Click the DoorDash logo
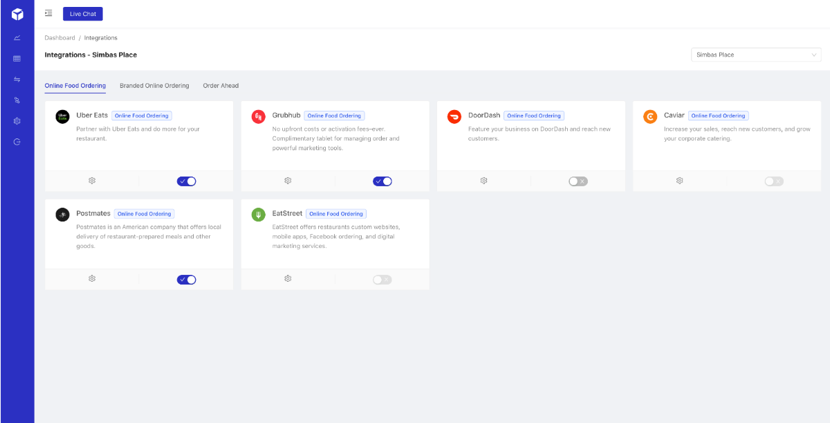The height and width of the screenshot is (423, 830). pos(454,117)
